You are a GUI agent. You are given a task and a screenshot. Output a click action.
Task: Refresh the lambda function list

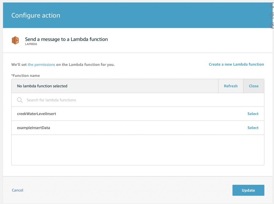(231, 86)
